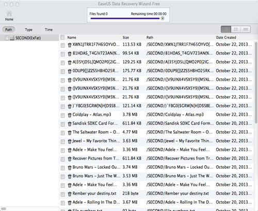The image size is (258, 211).
Task: Click trash icon of XW%1JTRR1F7H65OYVO file
Action: pyautogui.click(x=70, y=45)
